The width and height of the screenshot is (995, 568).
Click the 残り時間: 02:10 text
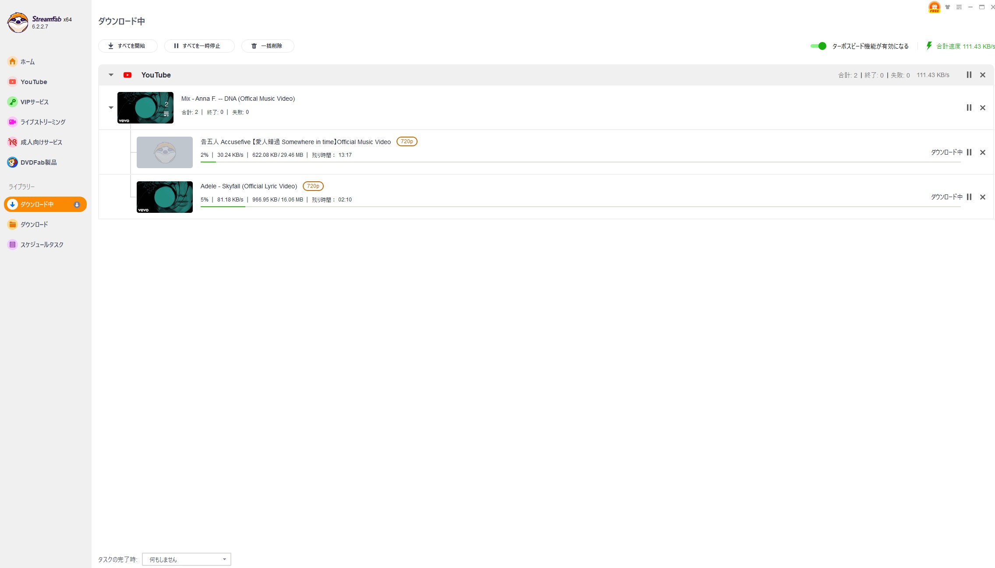click(x=332, y=200)
